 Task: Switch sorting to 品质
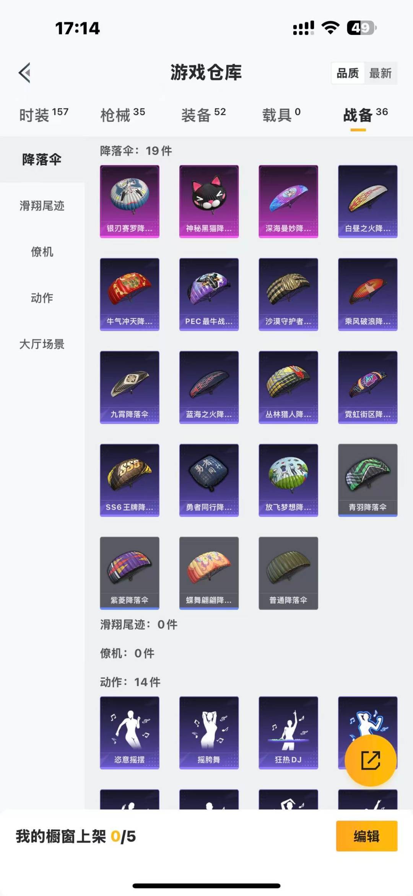pyautogui.click(x=348, y=73)
